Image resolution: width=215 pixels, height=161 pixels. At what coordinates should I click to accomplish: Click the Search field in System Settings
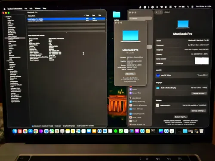[x=141, y=18]
